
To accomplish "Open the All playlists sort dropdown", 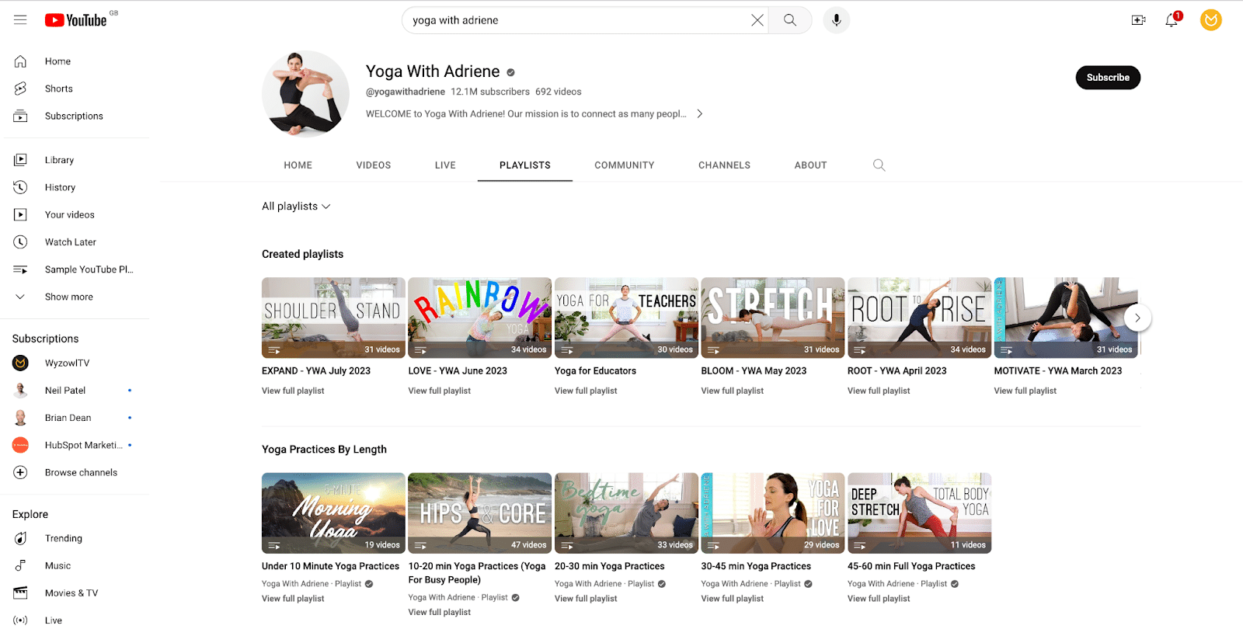I will point(296,207).
